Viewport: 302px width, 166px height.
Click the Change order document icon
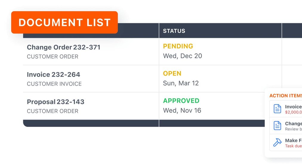tap(278, 126)
